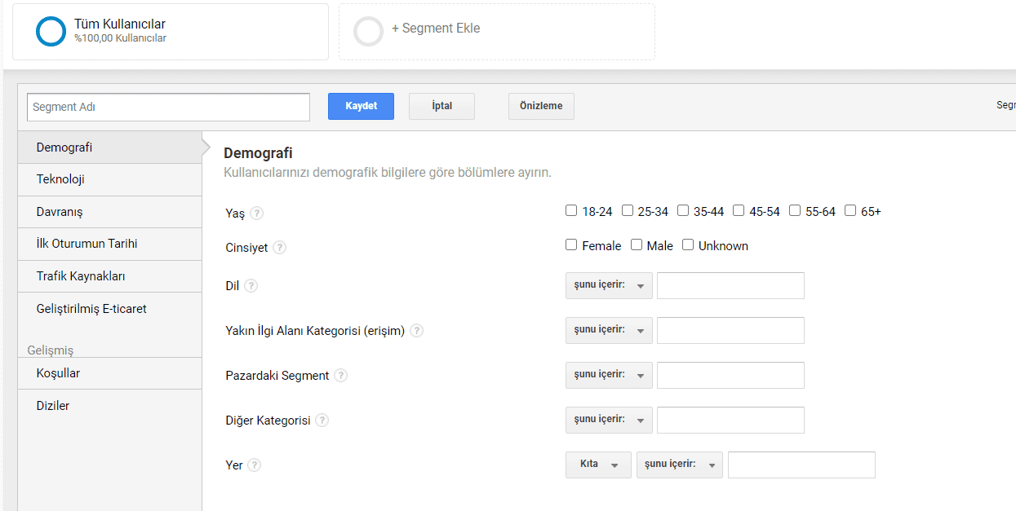This screenshot has height=511, width=1016.
Task: Open the Kıta dropdown under Yer
Action: [x=598, y=464]
